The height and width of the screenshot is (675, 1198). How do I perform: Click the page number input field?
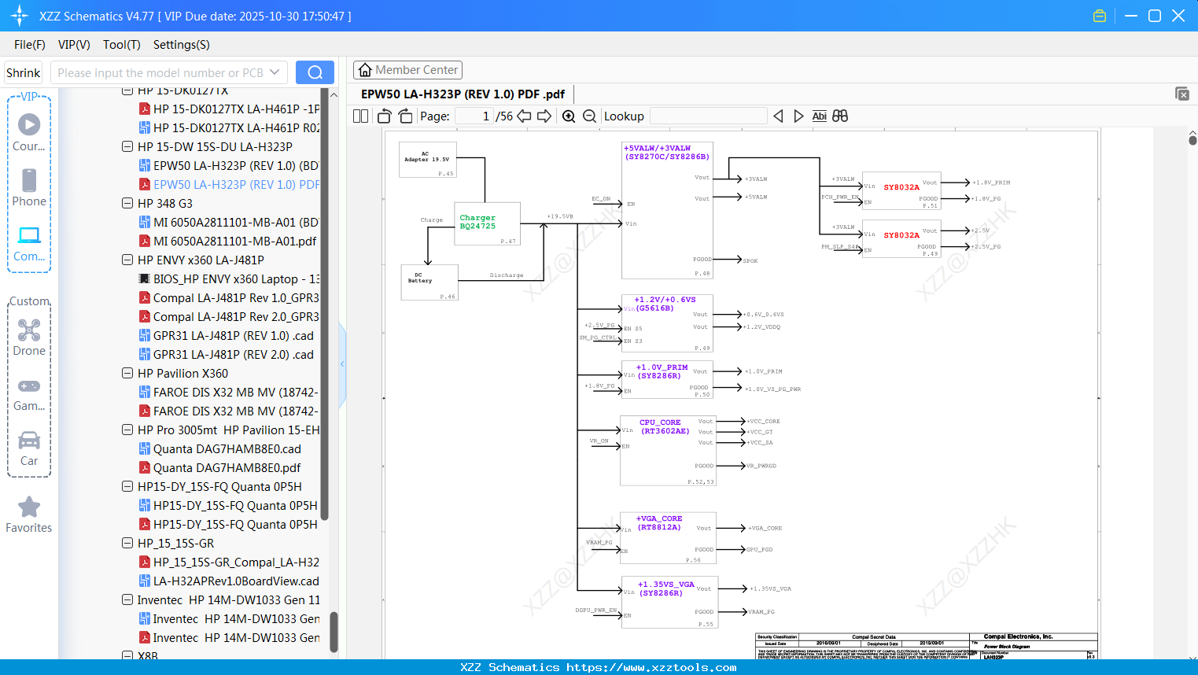click(x=474, y=116)
